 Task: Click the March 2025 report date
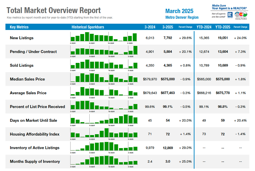tap(179, 11)
